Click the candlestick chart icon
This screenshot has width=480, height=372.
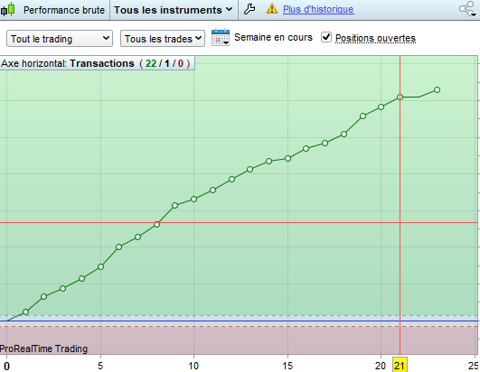coord(8,9)
